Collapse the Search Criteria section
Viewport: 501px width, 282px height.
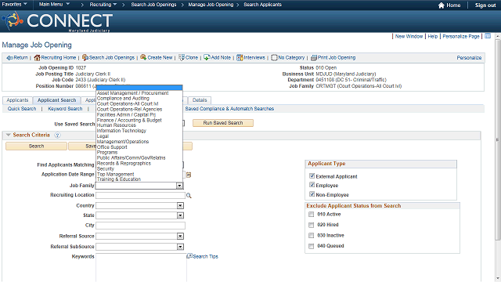(x=9, y=135)
